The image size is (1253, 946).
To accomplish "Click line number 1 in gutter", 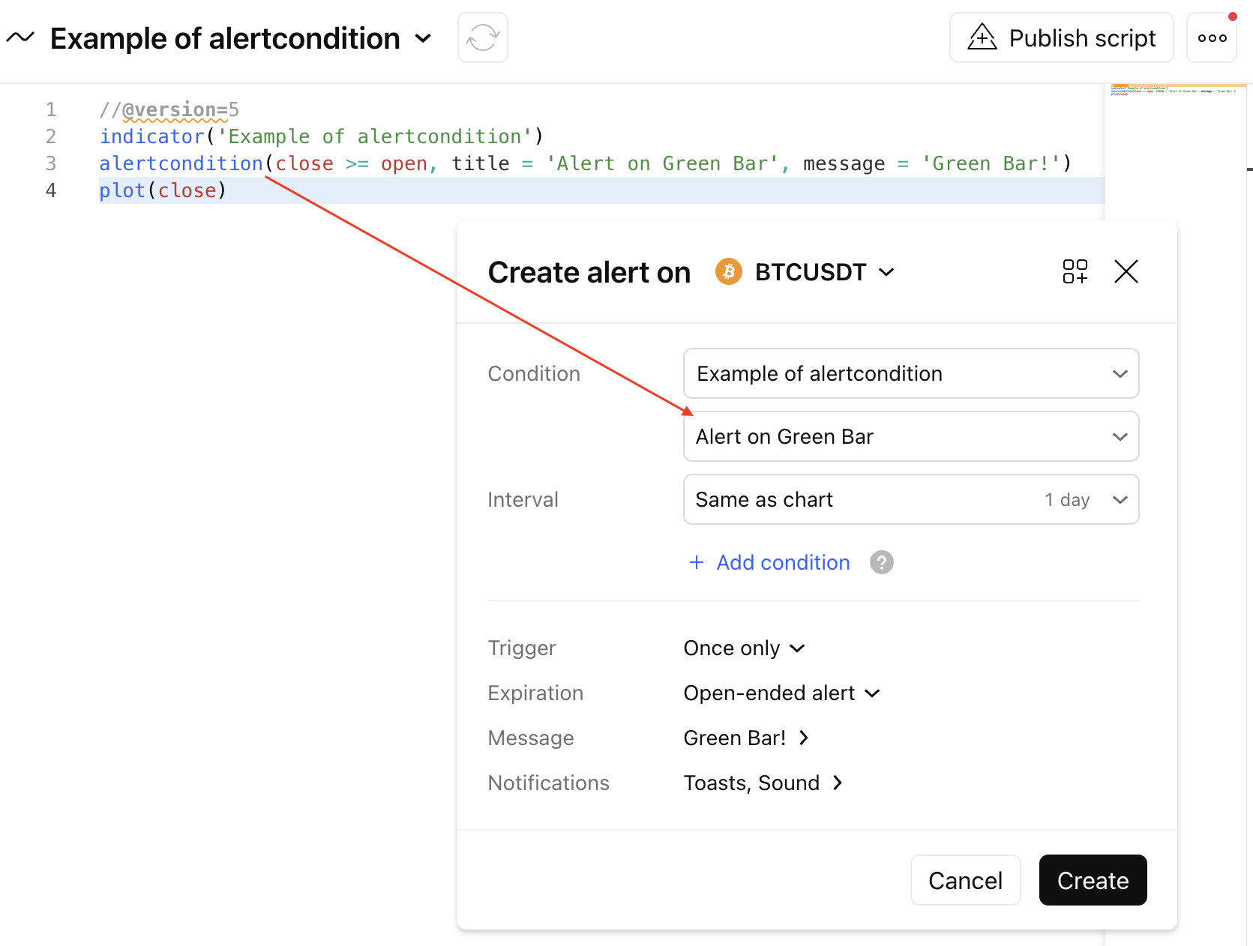I will coord(51,109).
